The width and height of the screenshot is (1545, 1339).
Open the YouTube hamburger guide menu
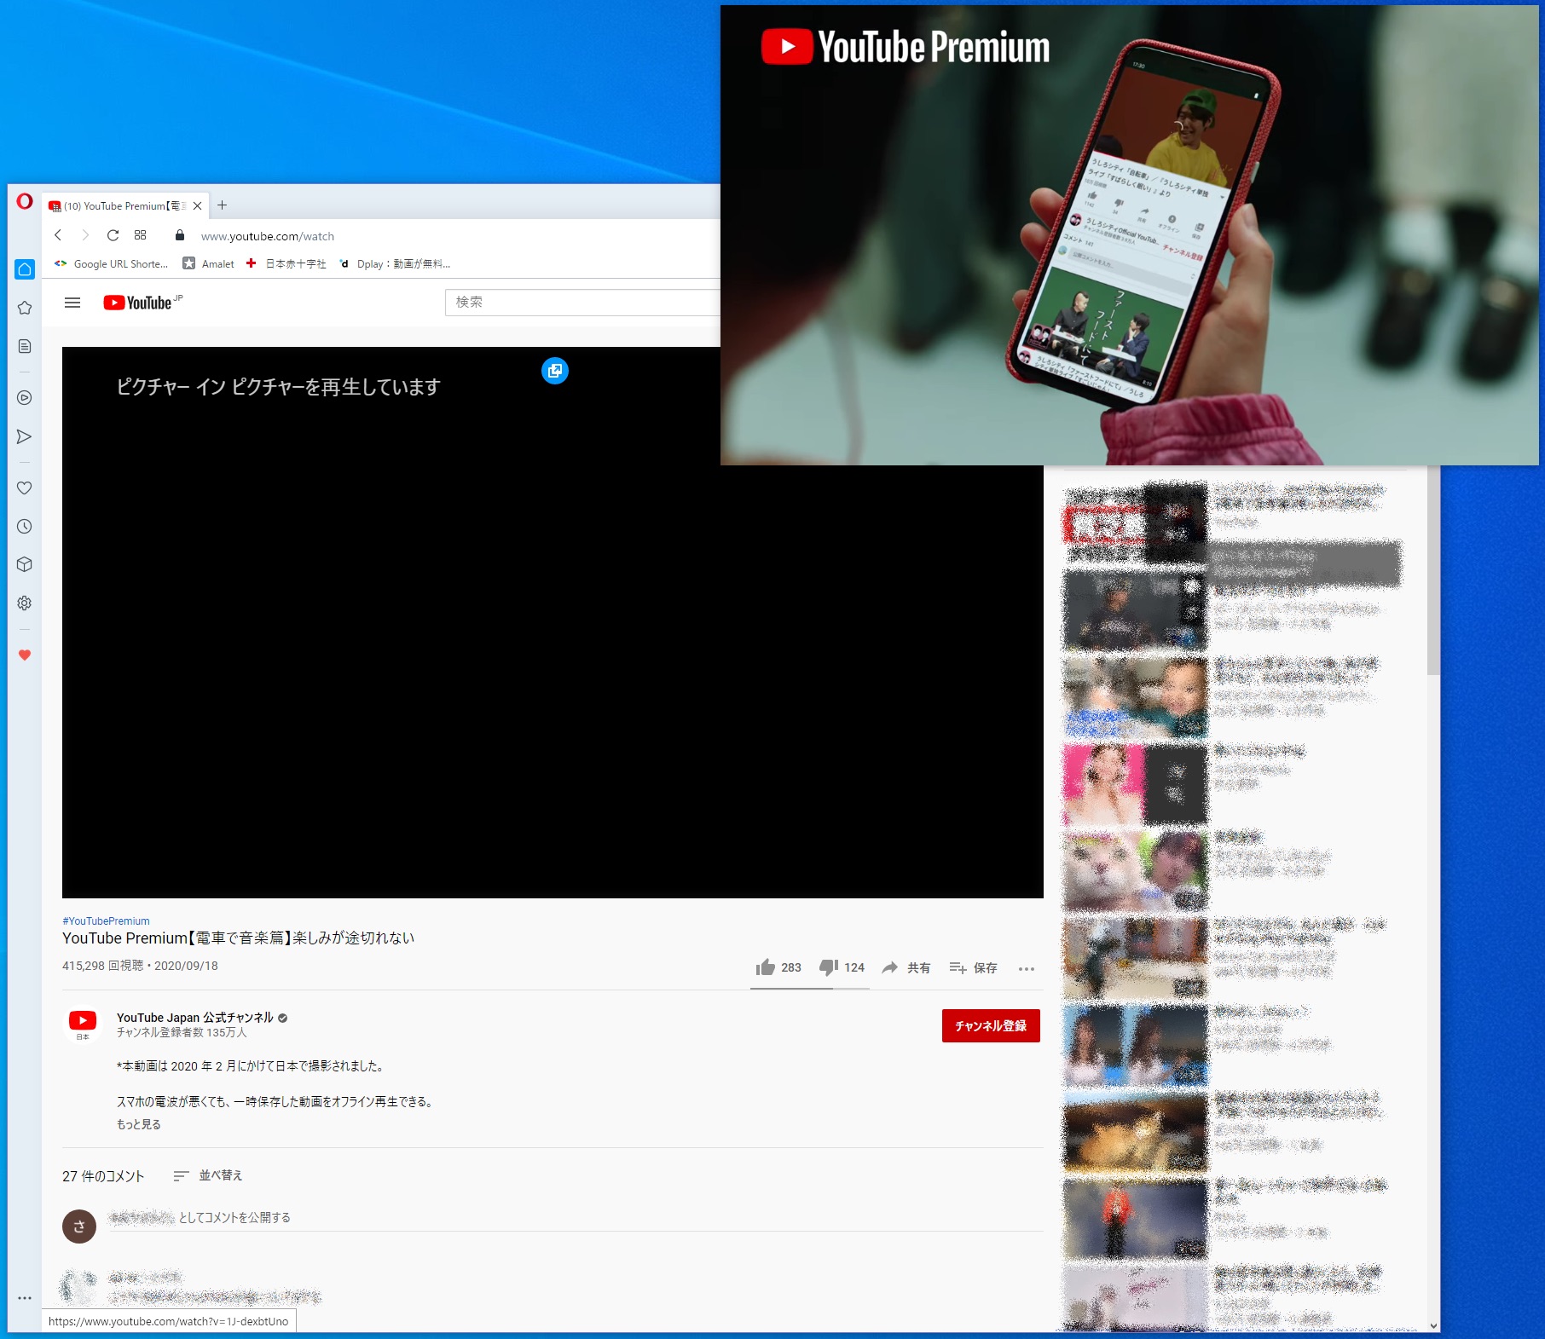(72, 303)
